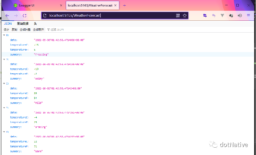
Task: Focus the 过滤 JSON filter field
Action: click(x=57, y=30)
